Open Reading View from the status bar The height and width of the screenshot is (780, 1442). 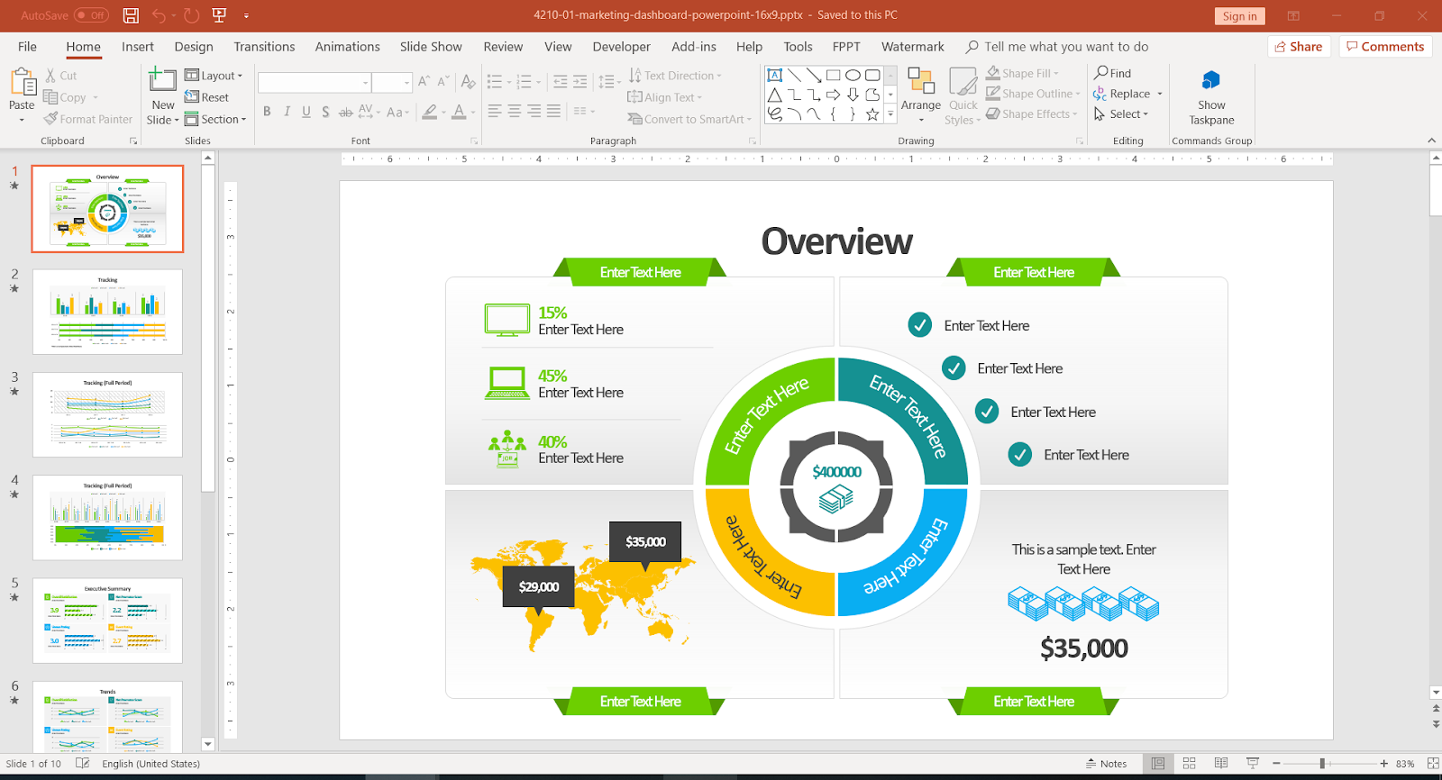1221,763
